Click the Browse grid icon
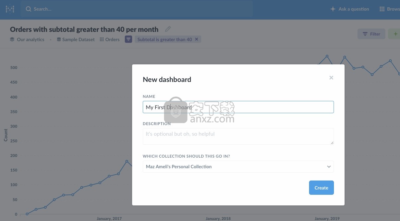This screenshot has height=221, width=400. pos(382,9)
